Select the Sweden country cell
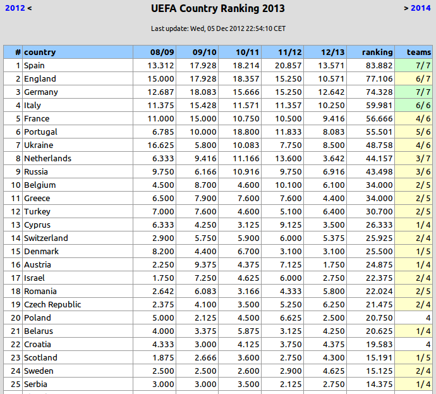Image resolution: width=436 pixels, height=394 pixels. 78,371
